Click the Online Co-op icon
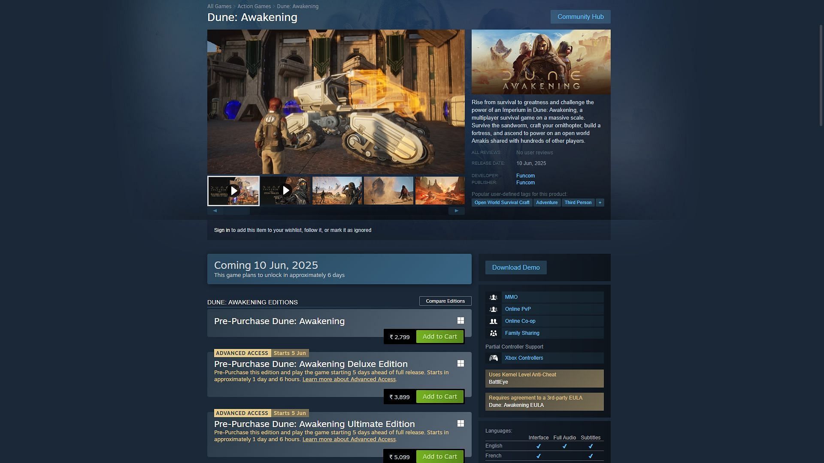The image size is (824, 463). (x=494, y=321)
